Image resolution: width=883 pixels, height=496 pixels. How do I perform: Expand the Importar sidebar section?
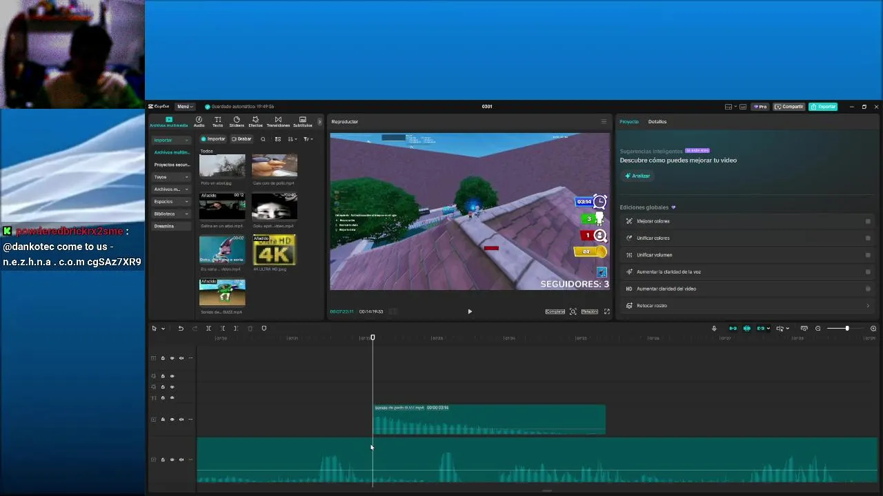[x=171, y=141]
